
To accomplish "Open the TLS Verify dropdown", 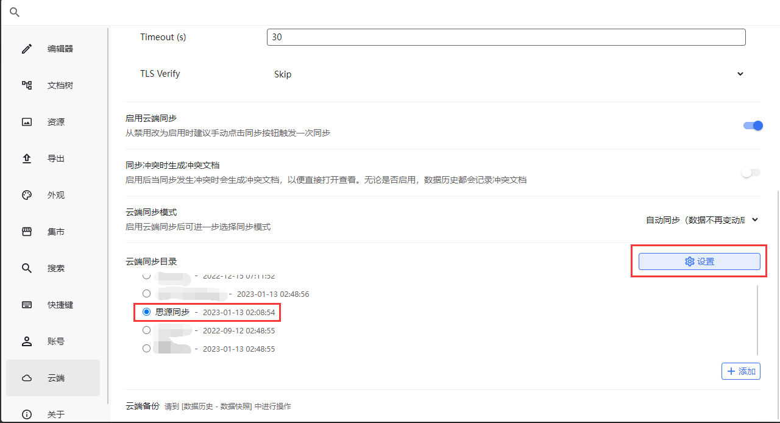I will pyautogui.click(x=506, y=74).
